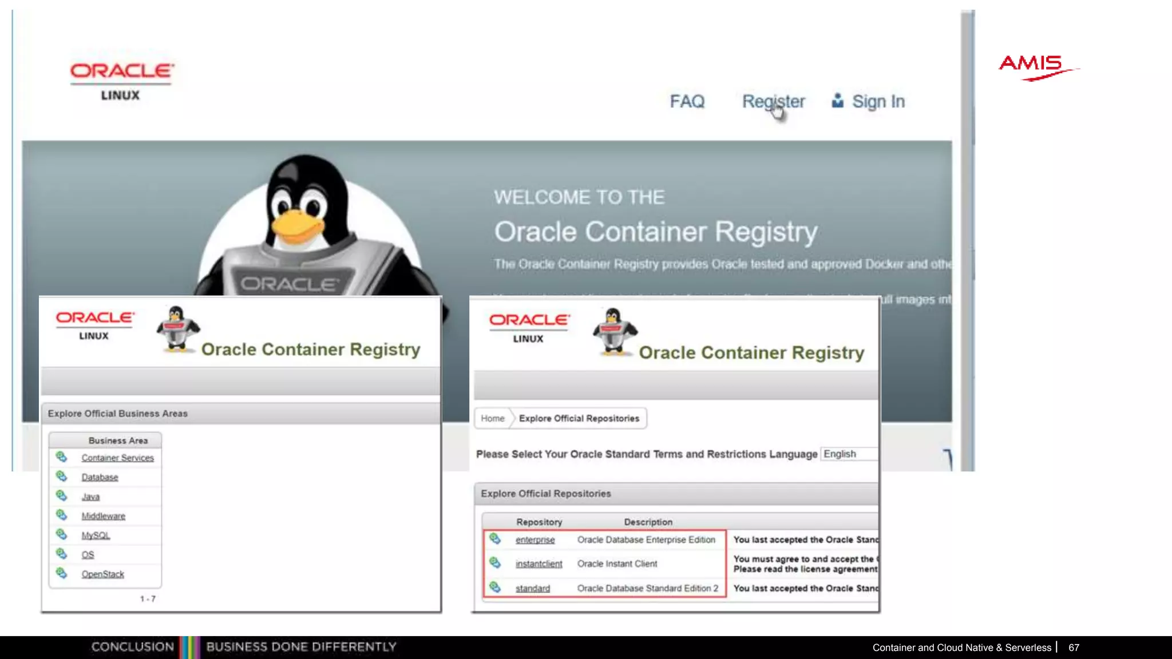Open the OS business area

88,555
